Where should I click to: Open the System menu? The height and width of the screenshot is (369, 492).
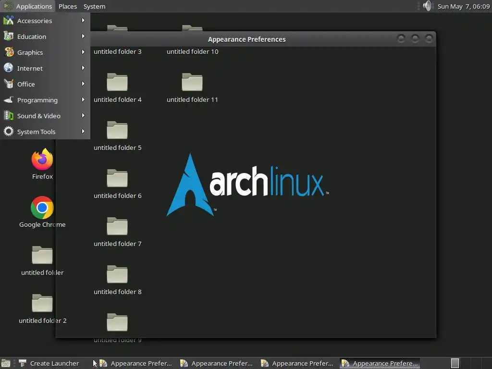[94, 6]
